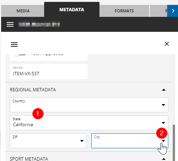
Task: Toggle the Tech. Approved switch
Action: click(x=20, y=54)
